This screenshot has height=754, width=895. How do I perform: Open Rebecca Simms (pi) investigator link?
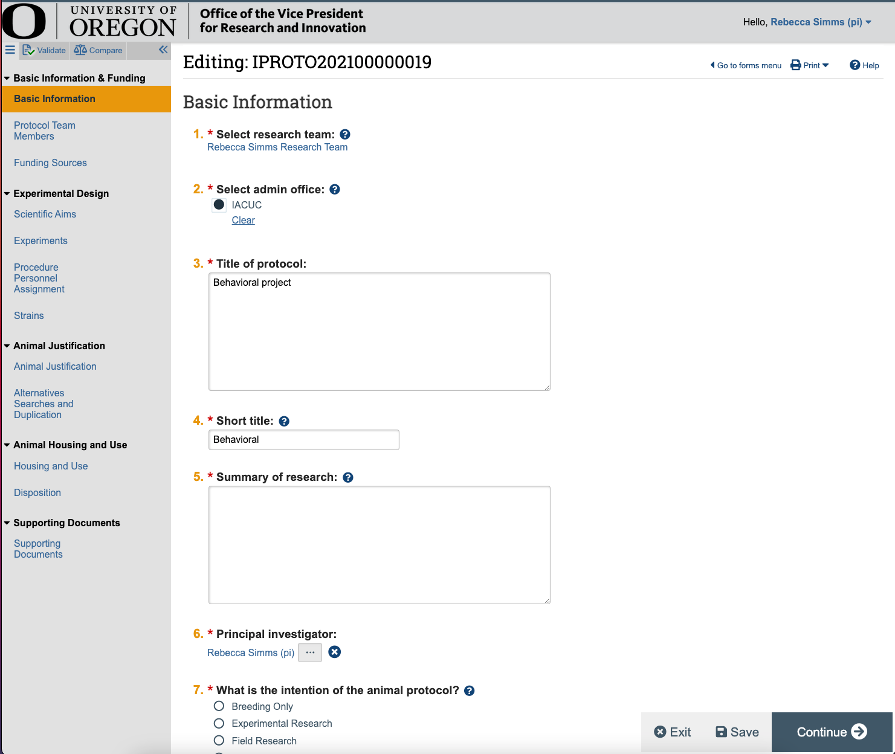[251, 652]
